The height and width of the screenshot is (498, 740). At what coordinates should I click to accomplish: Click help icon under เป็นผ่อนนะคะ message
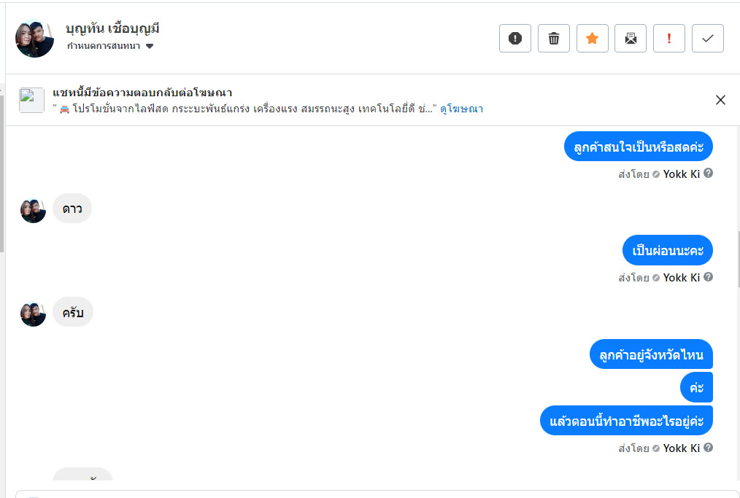(x=708, y=277)
